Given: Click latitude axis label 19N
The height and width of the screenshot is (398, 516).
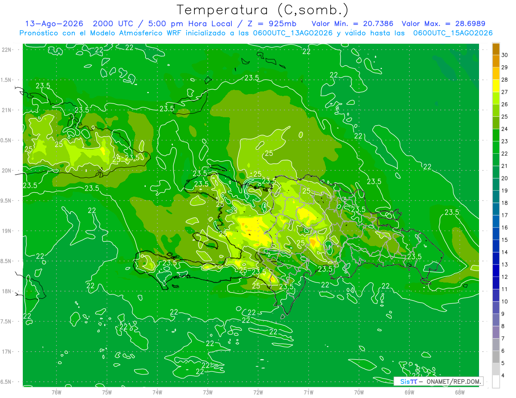Looking at the screenshot, I should pos(6,231).
